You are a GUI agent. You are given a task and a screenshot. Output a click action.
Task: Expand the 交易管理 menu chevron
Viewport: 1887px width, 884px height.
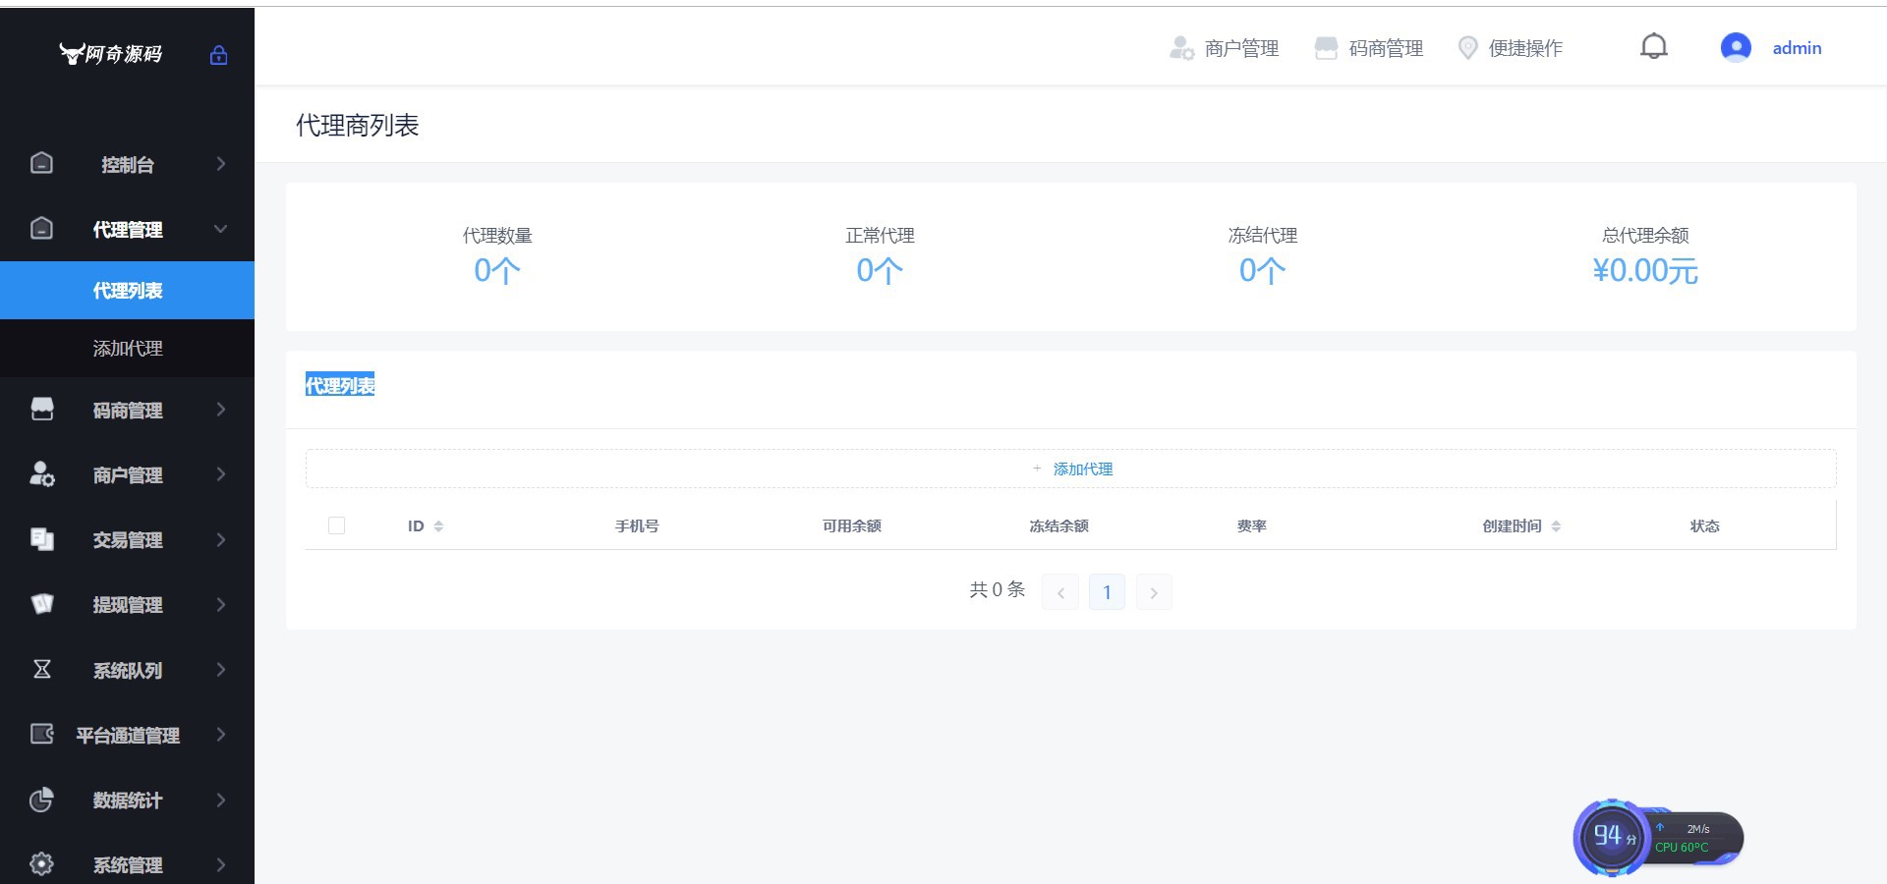(x=220, y=539)
